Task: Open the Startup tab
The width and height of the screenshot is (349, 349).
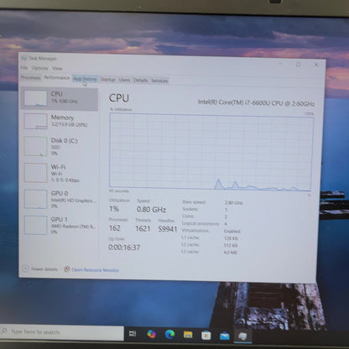Action: tap(107, 80)
